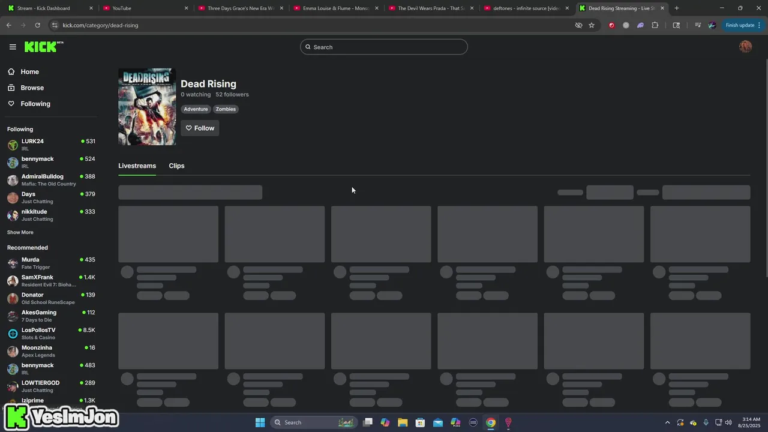768x432 pixels.
Task: Open nikkitude channel in Following list
Action: 51,215
